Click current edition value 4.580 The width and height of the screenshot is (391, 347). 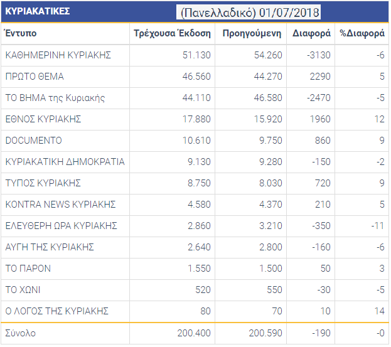click(199, 205)
